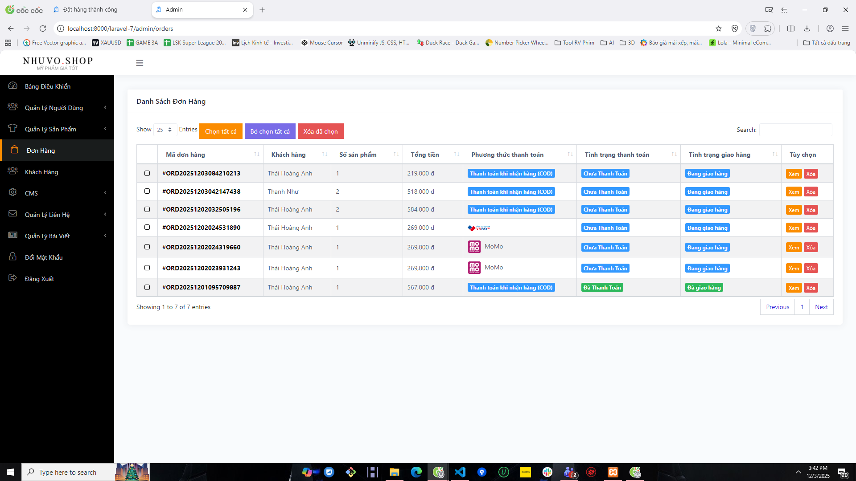Screen dimensions: 856x481
Task: Click the Bảng Điều Khiển dashboard icon
Action: tap(12, 86)
